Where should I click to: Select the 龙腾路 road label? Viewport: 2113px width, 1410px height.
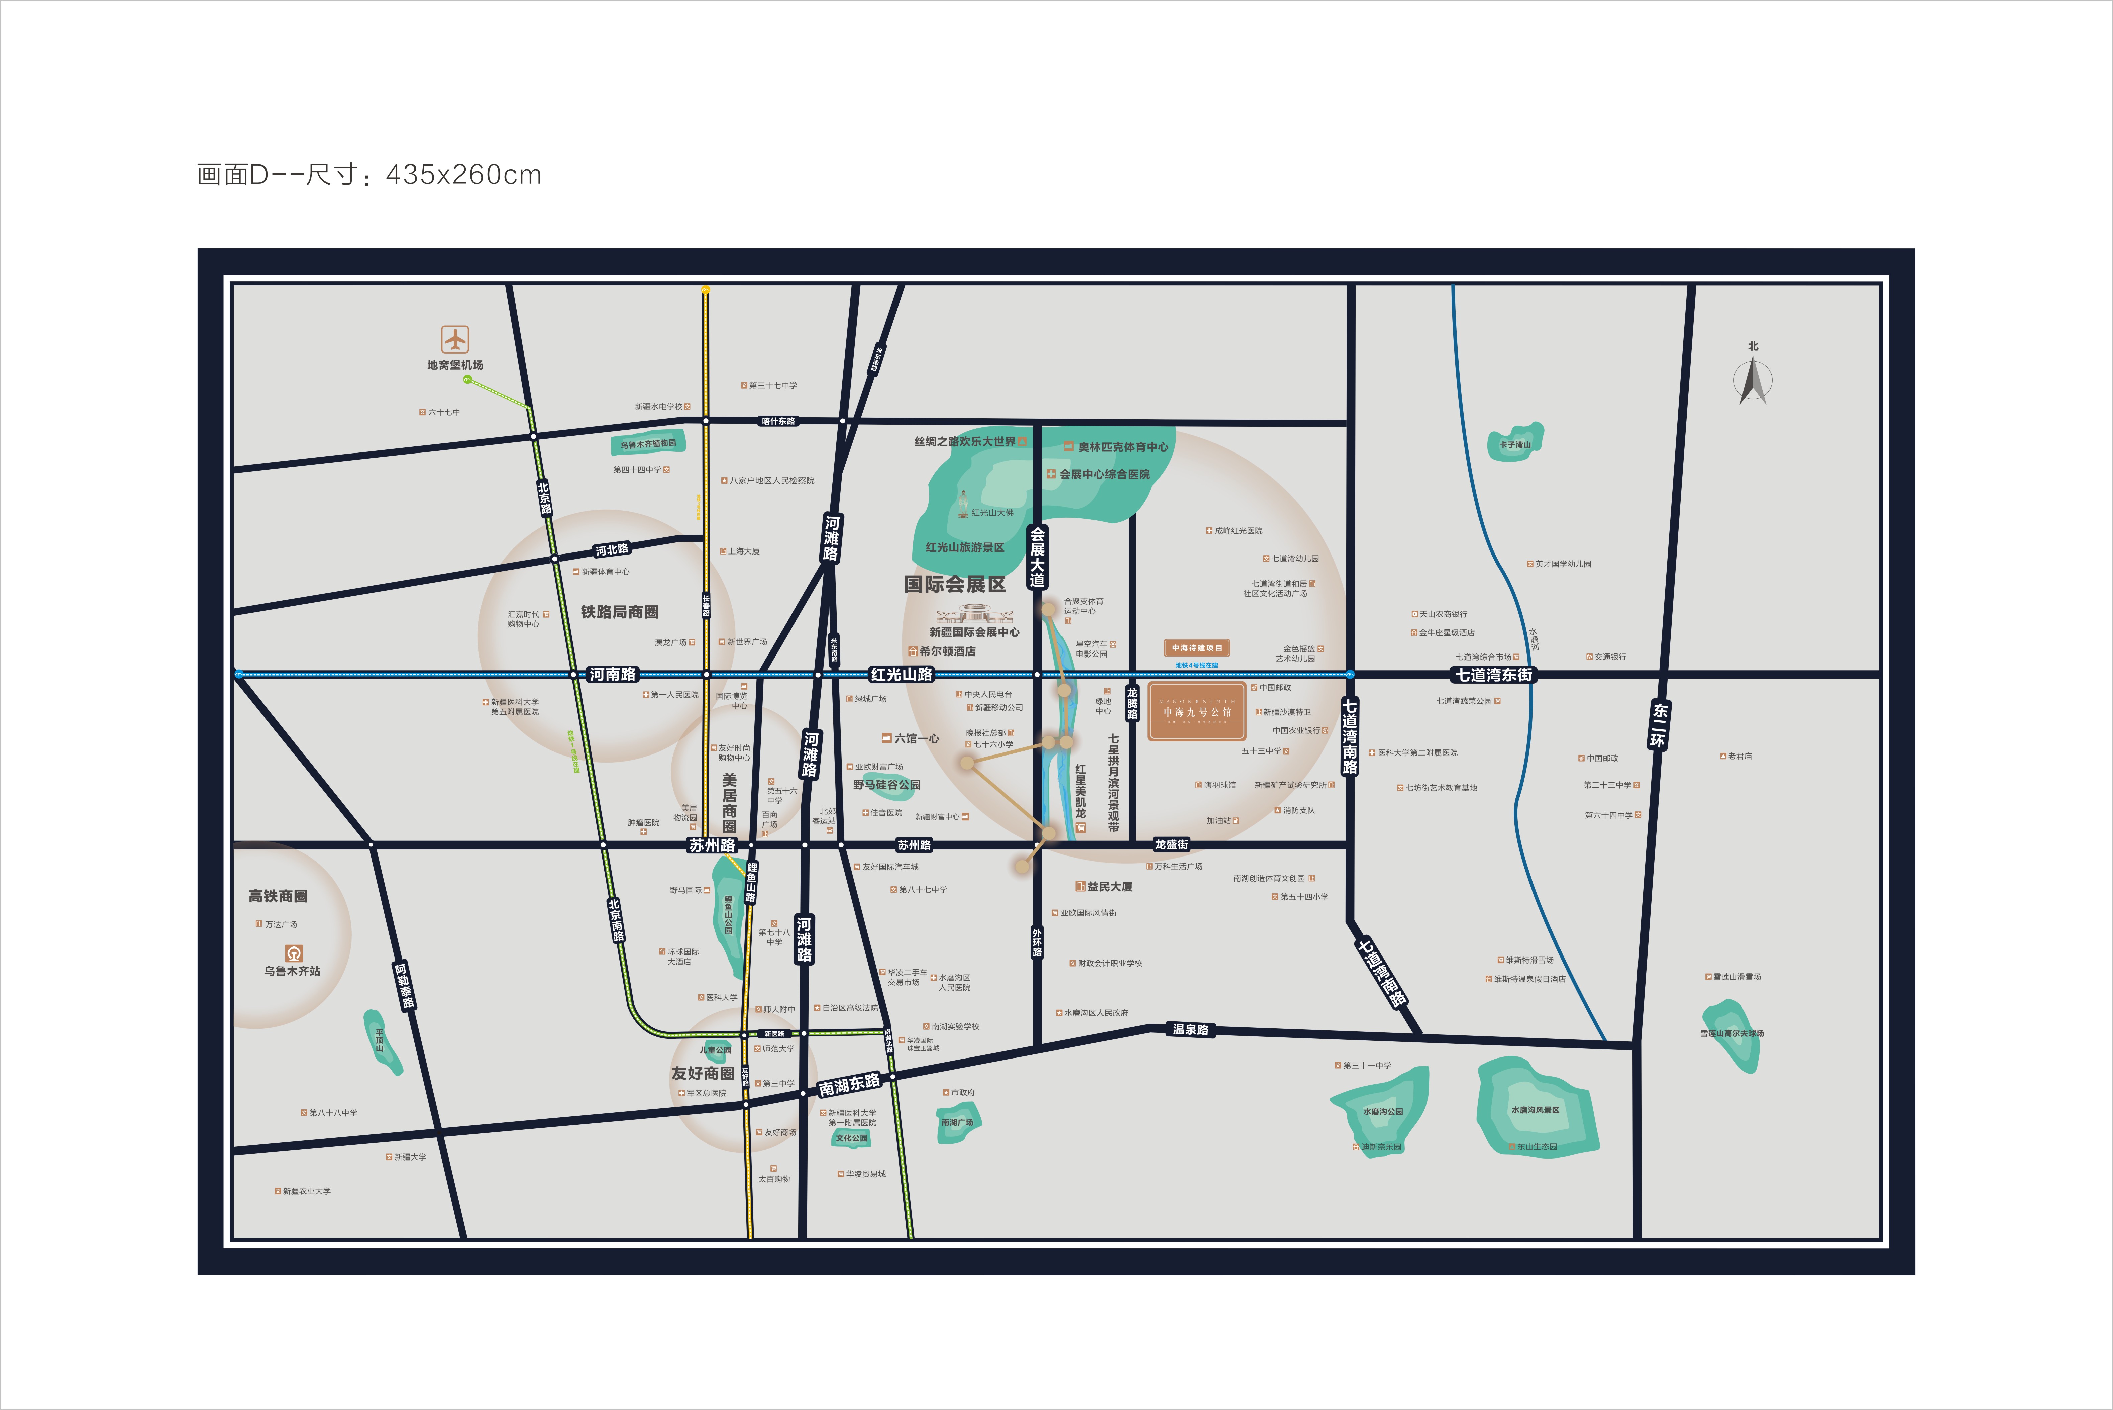click(1132, 703)
